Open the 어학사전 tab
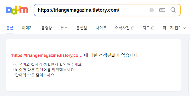Image resolution: width=190 pixels, height=96 pixels. click(x=122, y=28)
